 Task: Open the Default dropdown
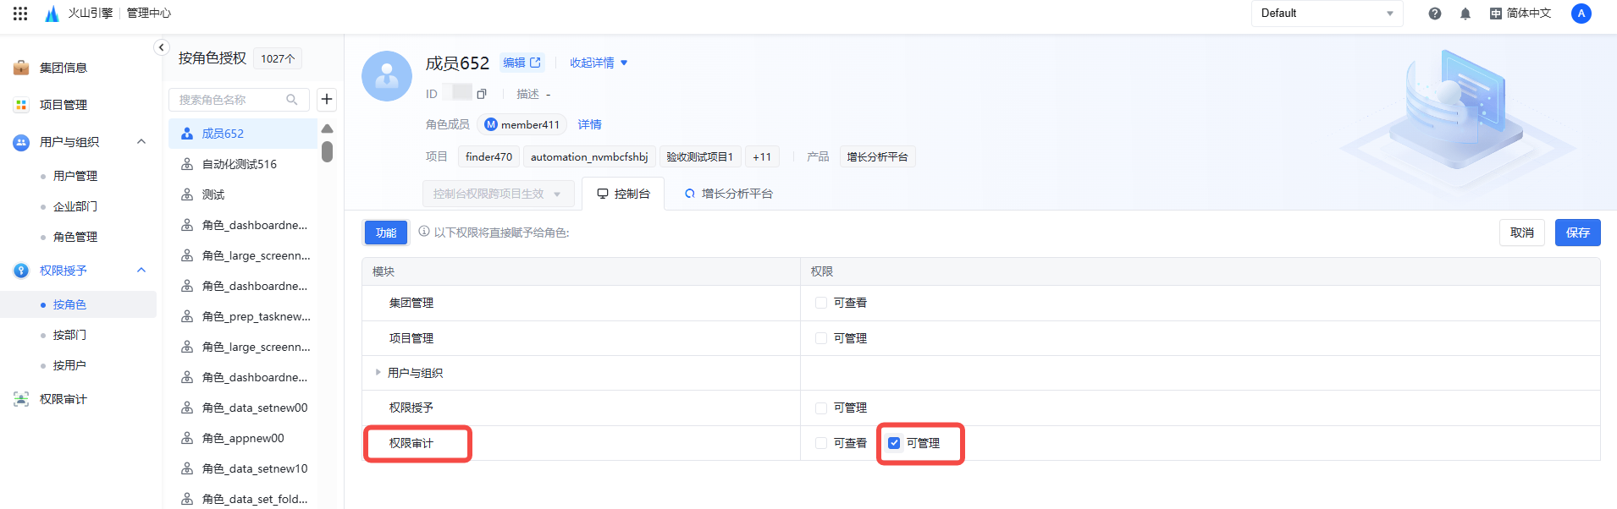[x=1326, y=14]
